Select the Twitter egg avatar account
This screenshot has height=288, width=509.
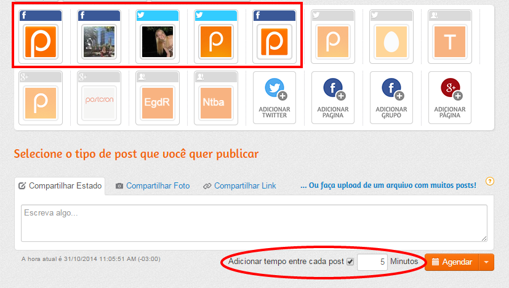click(391, 41)
